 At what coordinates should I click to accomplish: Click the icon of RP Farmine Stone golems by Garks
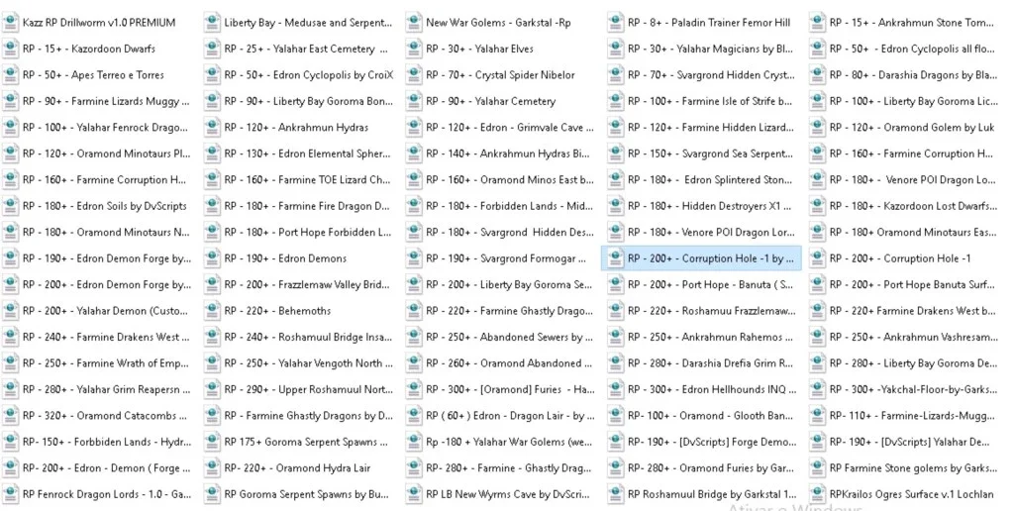[x=817, y=468]
